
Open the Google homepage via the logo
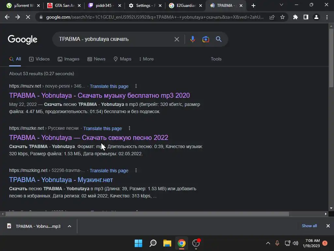click(23, 40)
